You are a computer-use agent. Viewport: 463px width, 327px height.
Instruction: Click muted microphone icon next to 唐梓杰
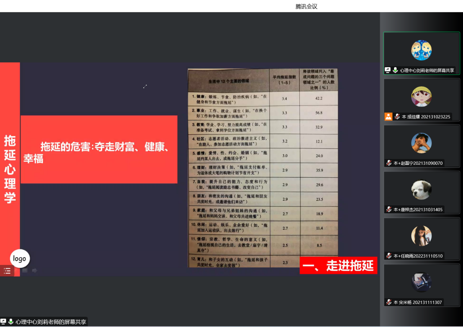(389, 209)
